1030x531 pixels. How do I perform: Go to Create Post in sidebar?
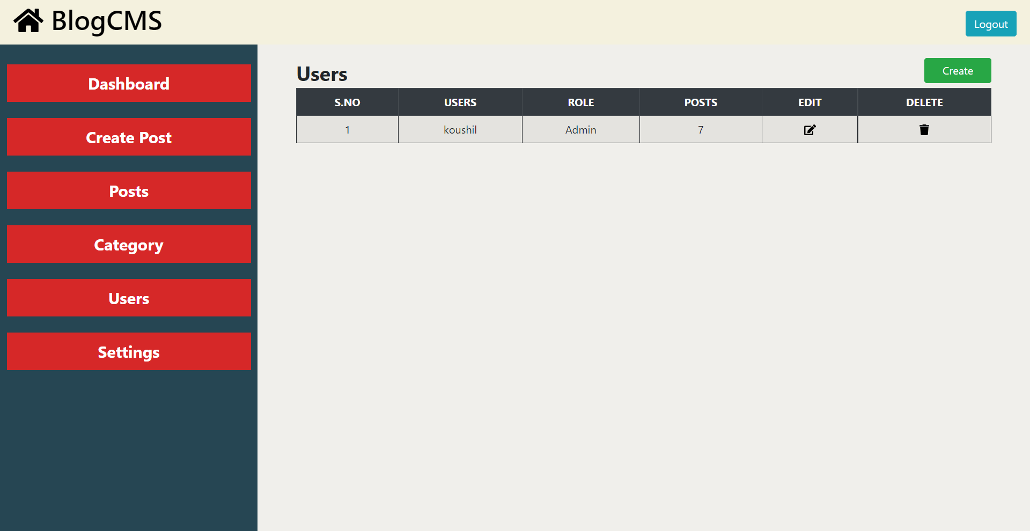click(x=129, y=137)
